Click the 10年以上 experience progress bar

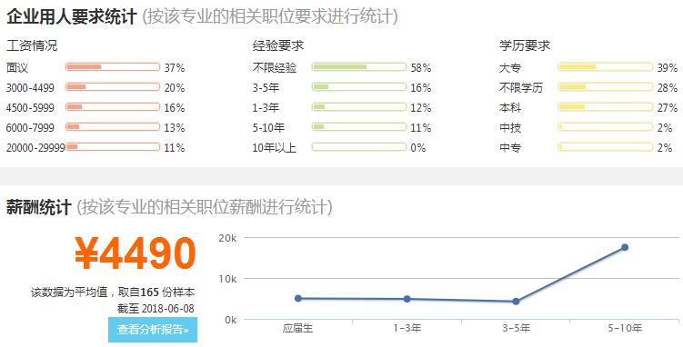[359, 147]
